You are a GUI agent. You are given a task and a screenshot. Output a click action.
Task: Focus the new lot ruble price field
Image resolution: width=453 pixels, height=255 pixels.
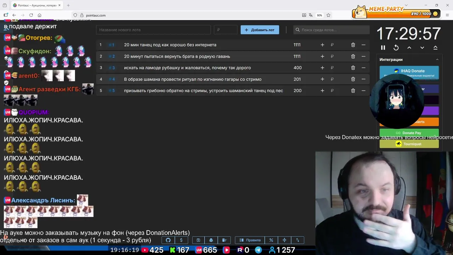click(225, 30)
